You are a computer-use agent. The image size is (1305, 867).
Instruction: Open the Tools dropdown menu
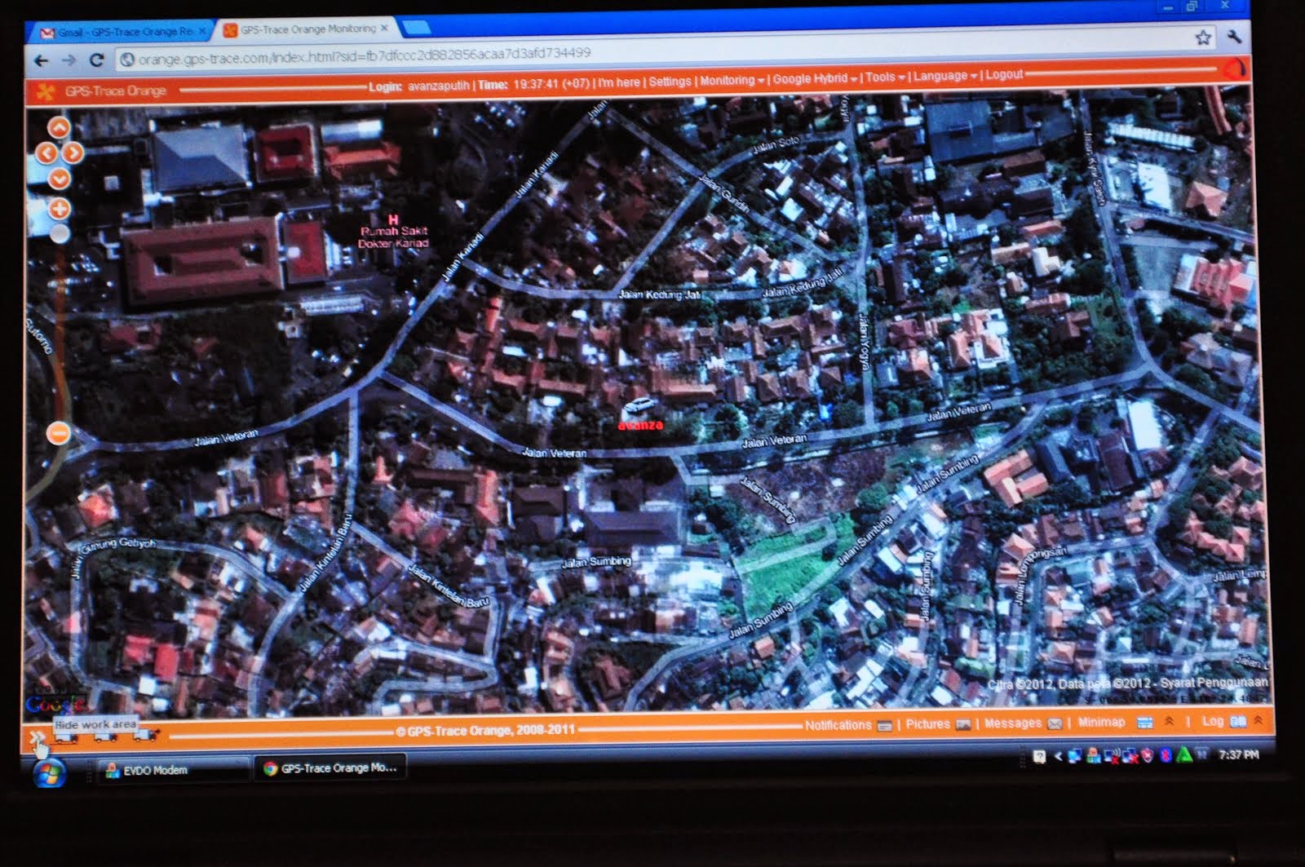click(x=885, y=77)
